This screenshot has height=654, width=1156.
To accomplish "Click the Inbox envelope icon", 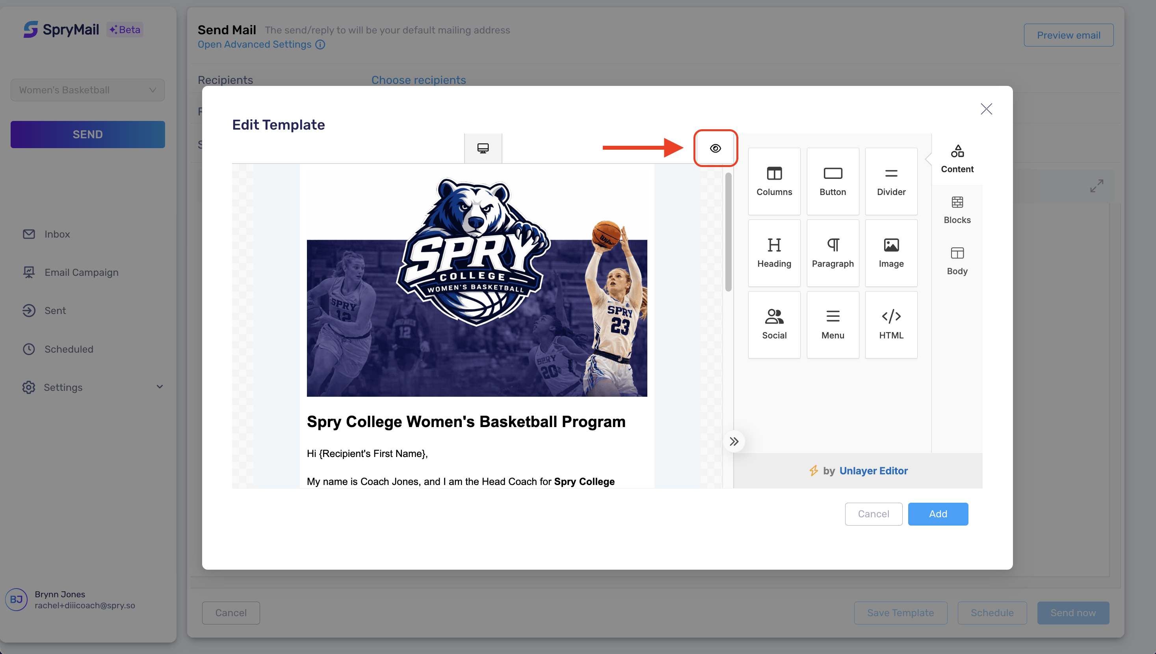I will point(29,234).
